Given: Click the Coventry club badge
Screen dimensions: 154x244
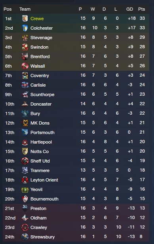Looking at the screenshot, I should (x=25, y=76).
